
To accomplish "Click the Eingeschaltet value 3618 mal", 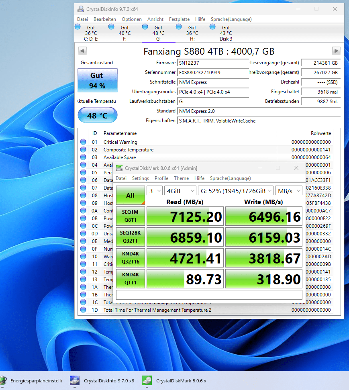I will pos(320,92).
